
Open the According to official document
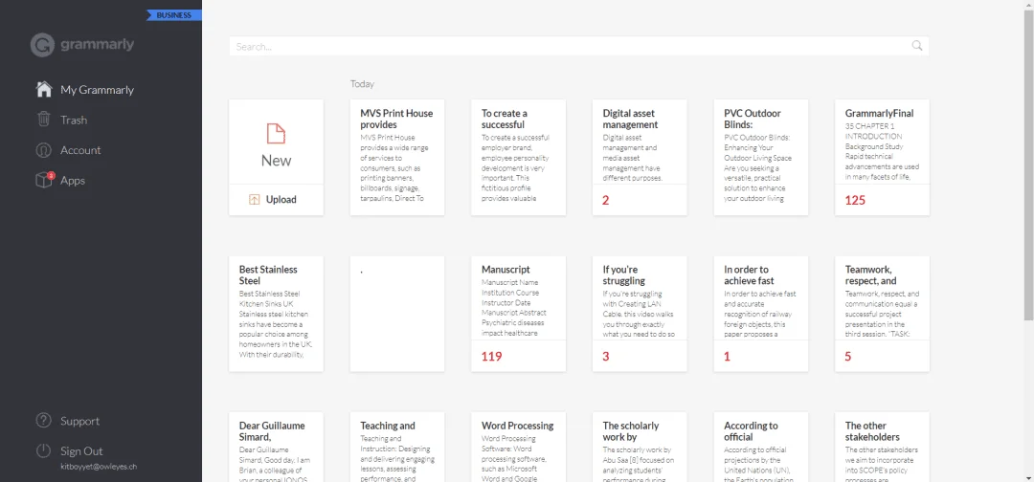761,448
